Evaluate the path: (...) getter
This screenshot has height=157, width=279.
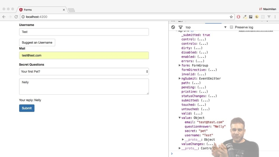196,83
